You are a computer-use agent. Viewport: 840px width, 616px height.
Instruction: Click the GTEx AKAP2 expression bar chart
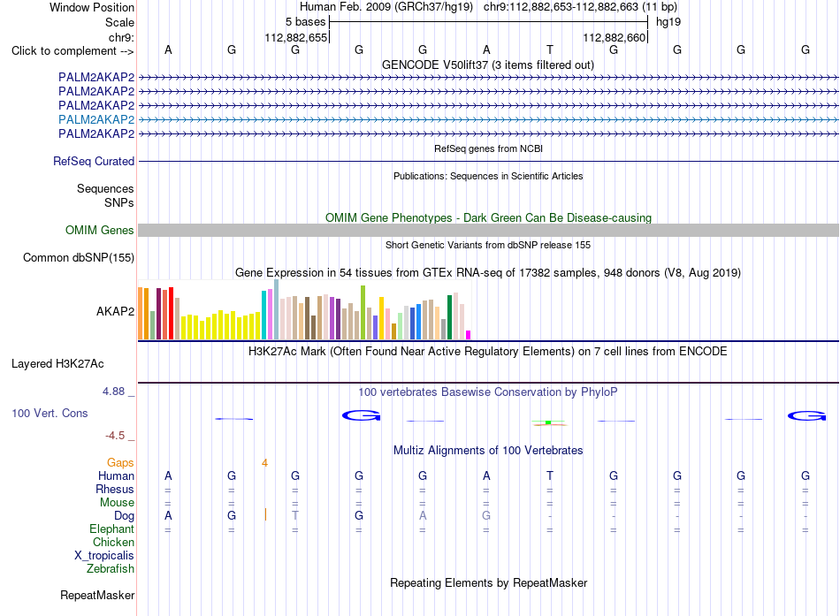pos(304,310)
